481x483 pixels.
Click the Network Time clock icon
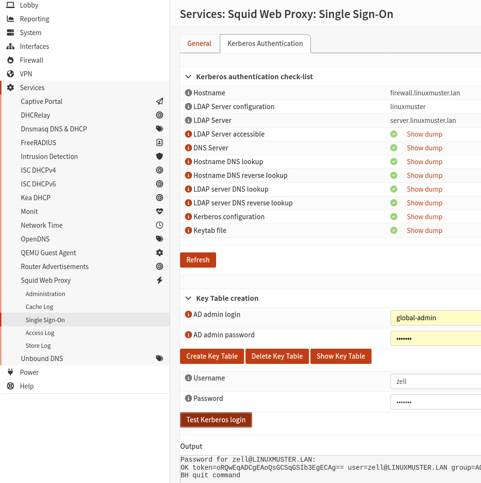(160, 225)
